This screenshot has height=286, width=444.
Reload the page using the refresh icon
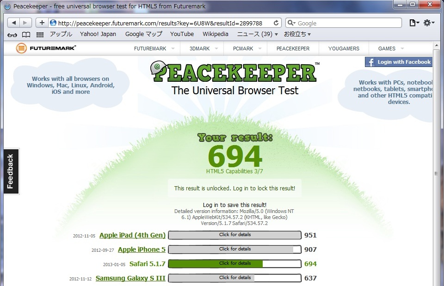(x=276, y=23)
